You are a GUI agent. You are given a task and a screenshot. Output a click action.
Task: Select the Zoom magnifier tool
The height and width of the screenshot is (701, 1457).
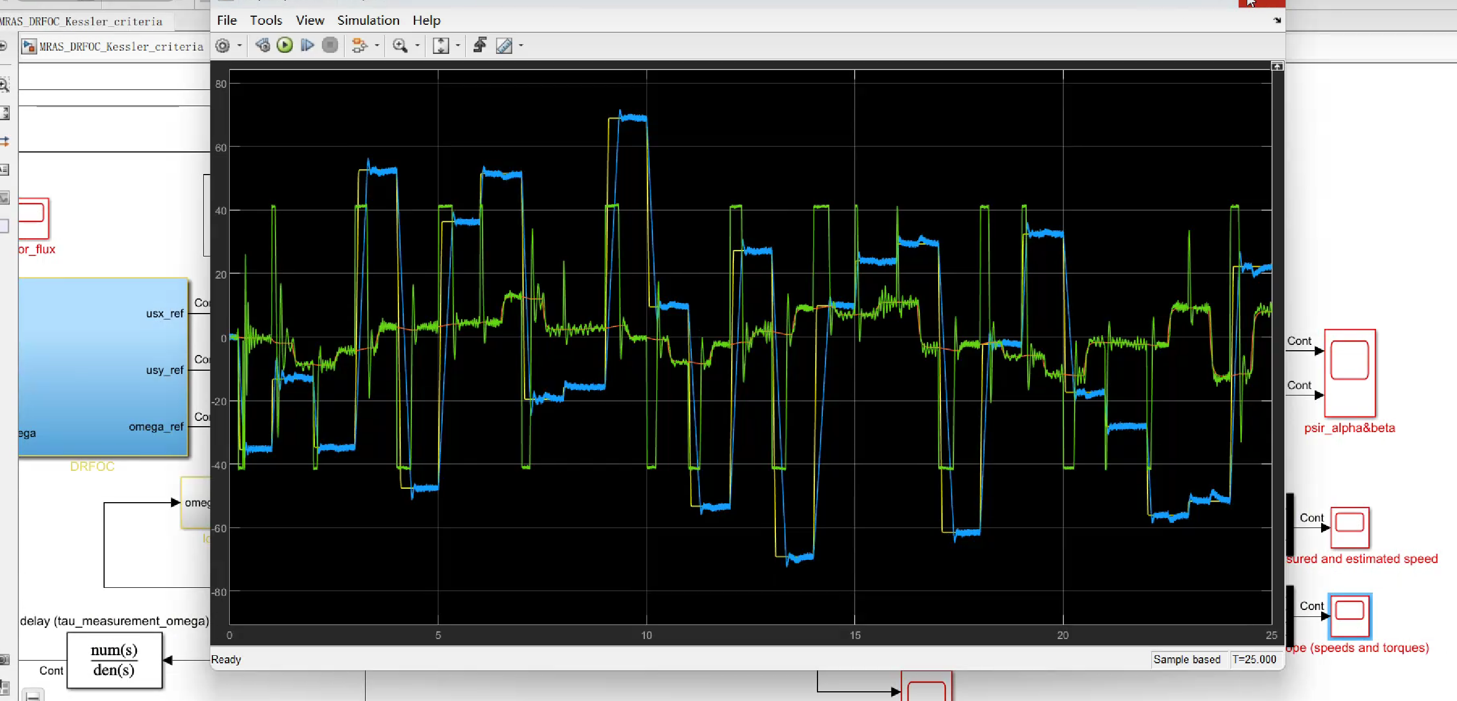400,45
